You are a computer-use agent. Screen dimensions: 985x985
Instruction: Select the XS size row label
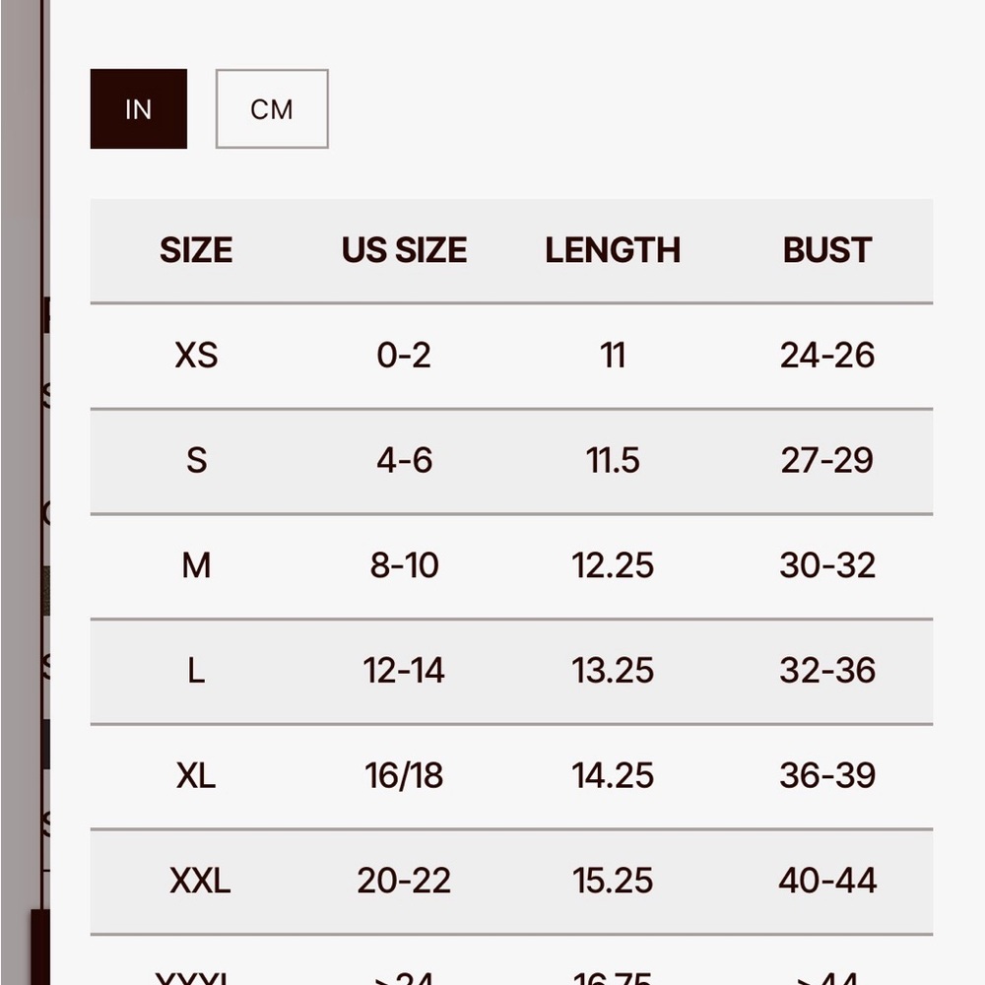tap(196, 355)
